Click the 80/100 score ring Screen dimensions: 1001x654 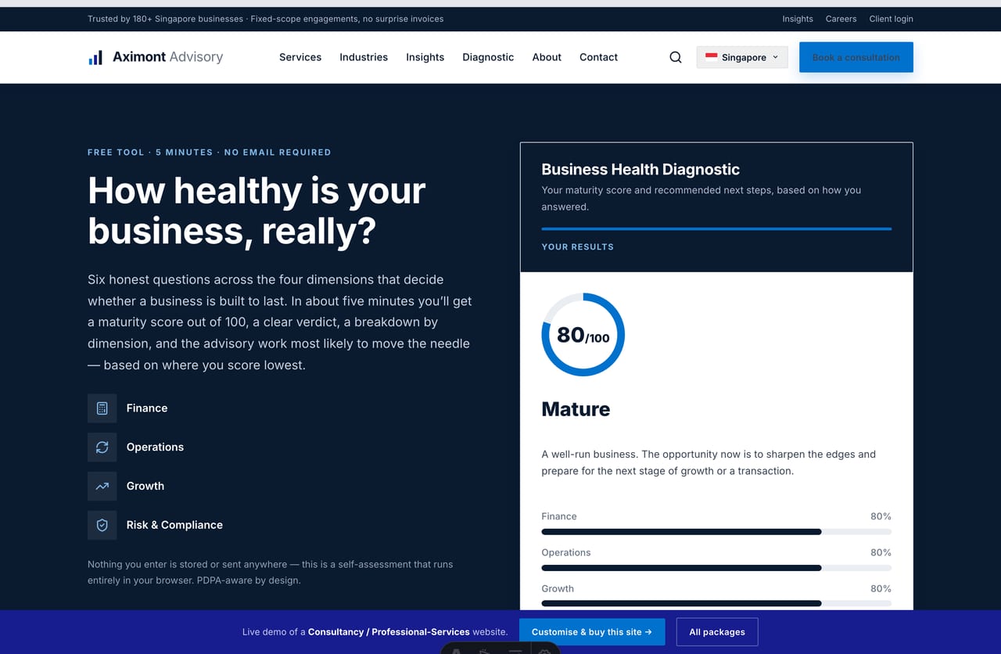tap(583, 335)
